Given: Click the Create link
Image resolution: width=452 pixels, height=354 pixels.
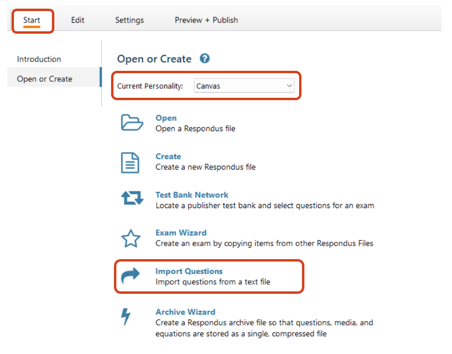Looking at the screenshot, I should 168,156.
